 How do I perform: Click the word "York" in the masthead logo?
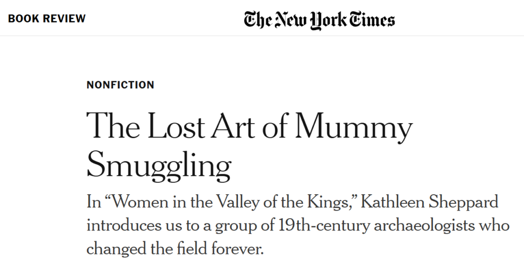[328, 20]
